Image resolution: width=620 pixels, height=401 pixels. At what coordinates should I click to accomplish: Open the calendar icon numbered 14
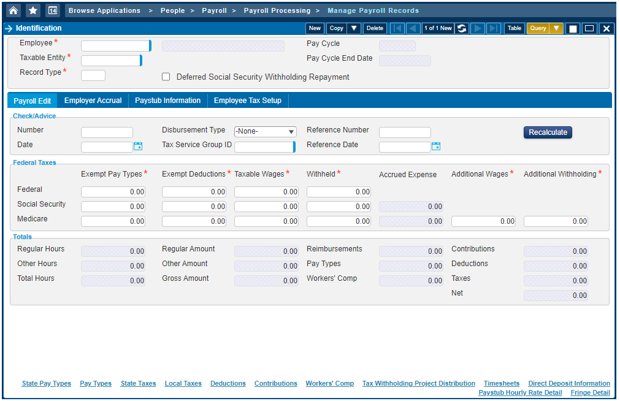tap(53, 10)
